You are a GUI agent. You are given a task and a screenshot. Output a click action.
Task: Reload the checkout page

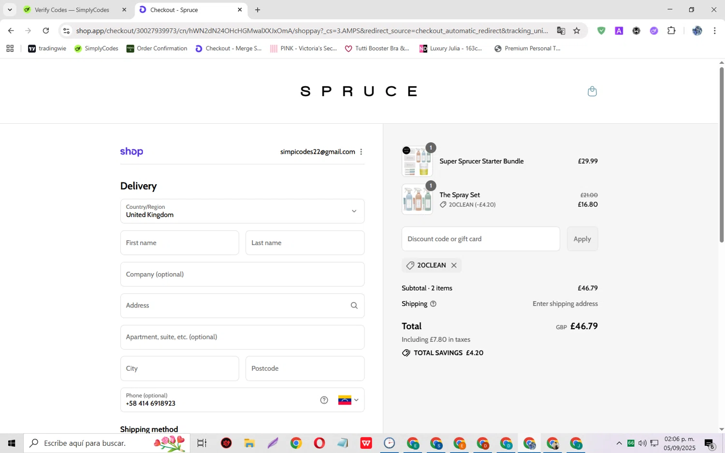46,30
